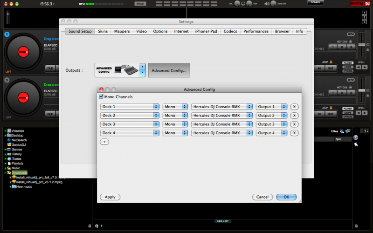Image resolution: width=373 pixels, height=233 pixels.
Task: Remove the Deck 4 row with X
Action: coord(294,133)
